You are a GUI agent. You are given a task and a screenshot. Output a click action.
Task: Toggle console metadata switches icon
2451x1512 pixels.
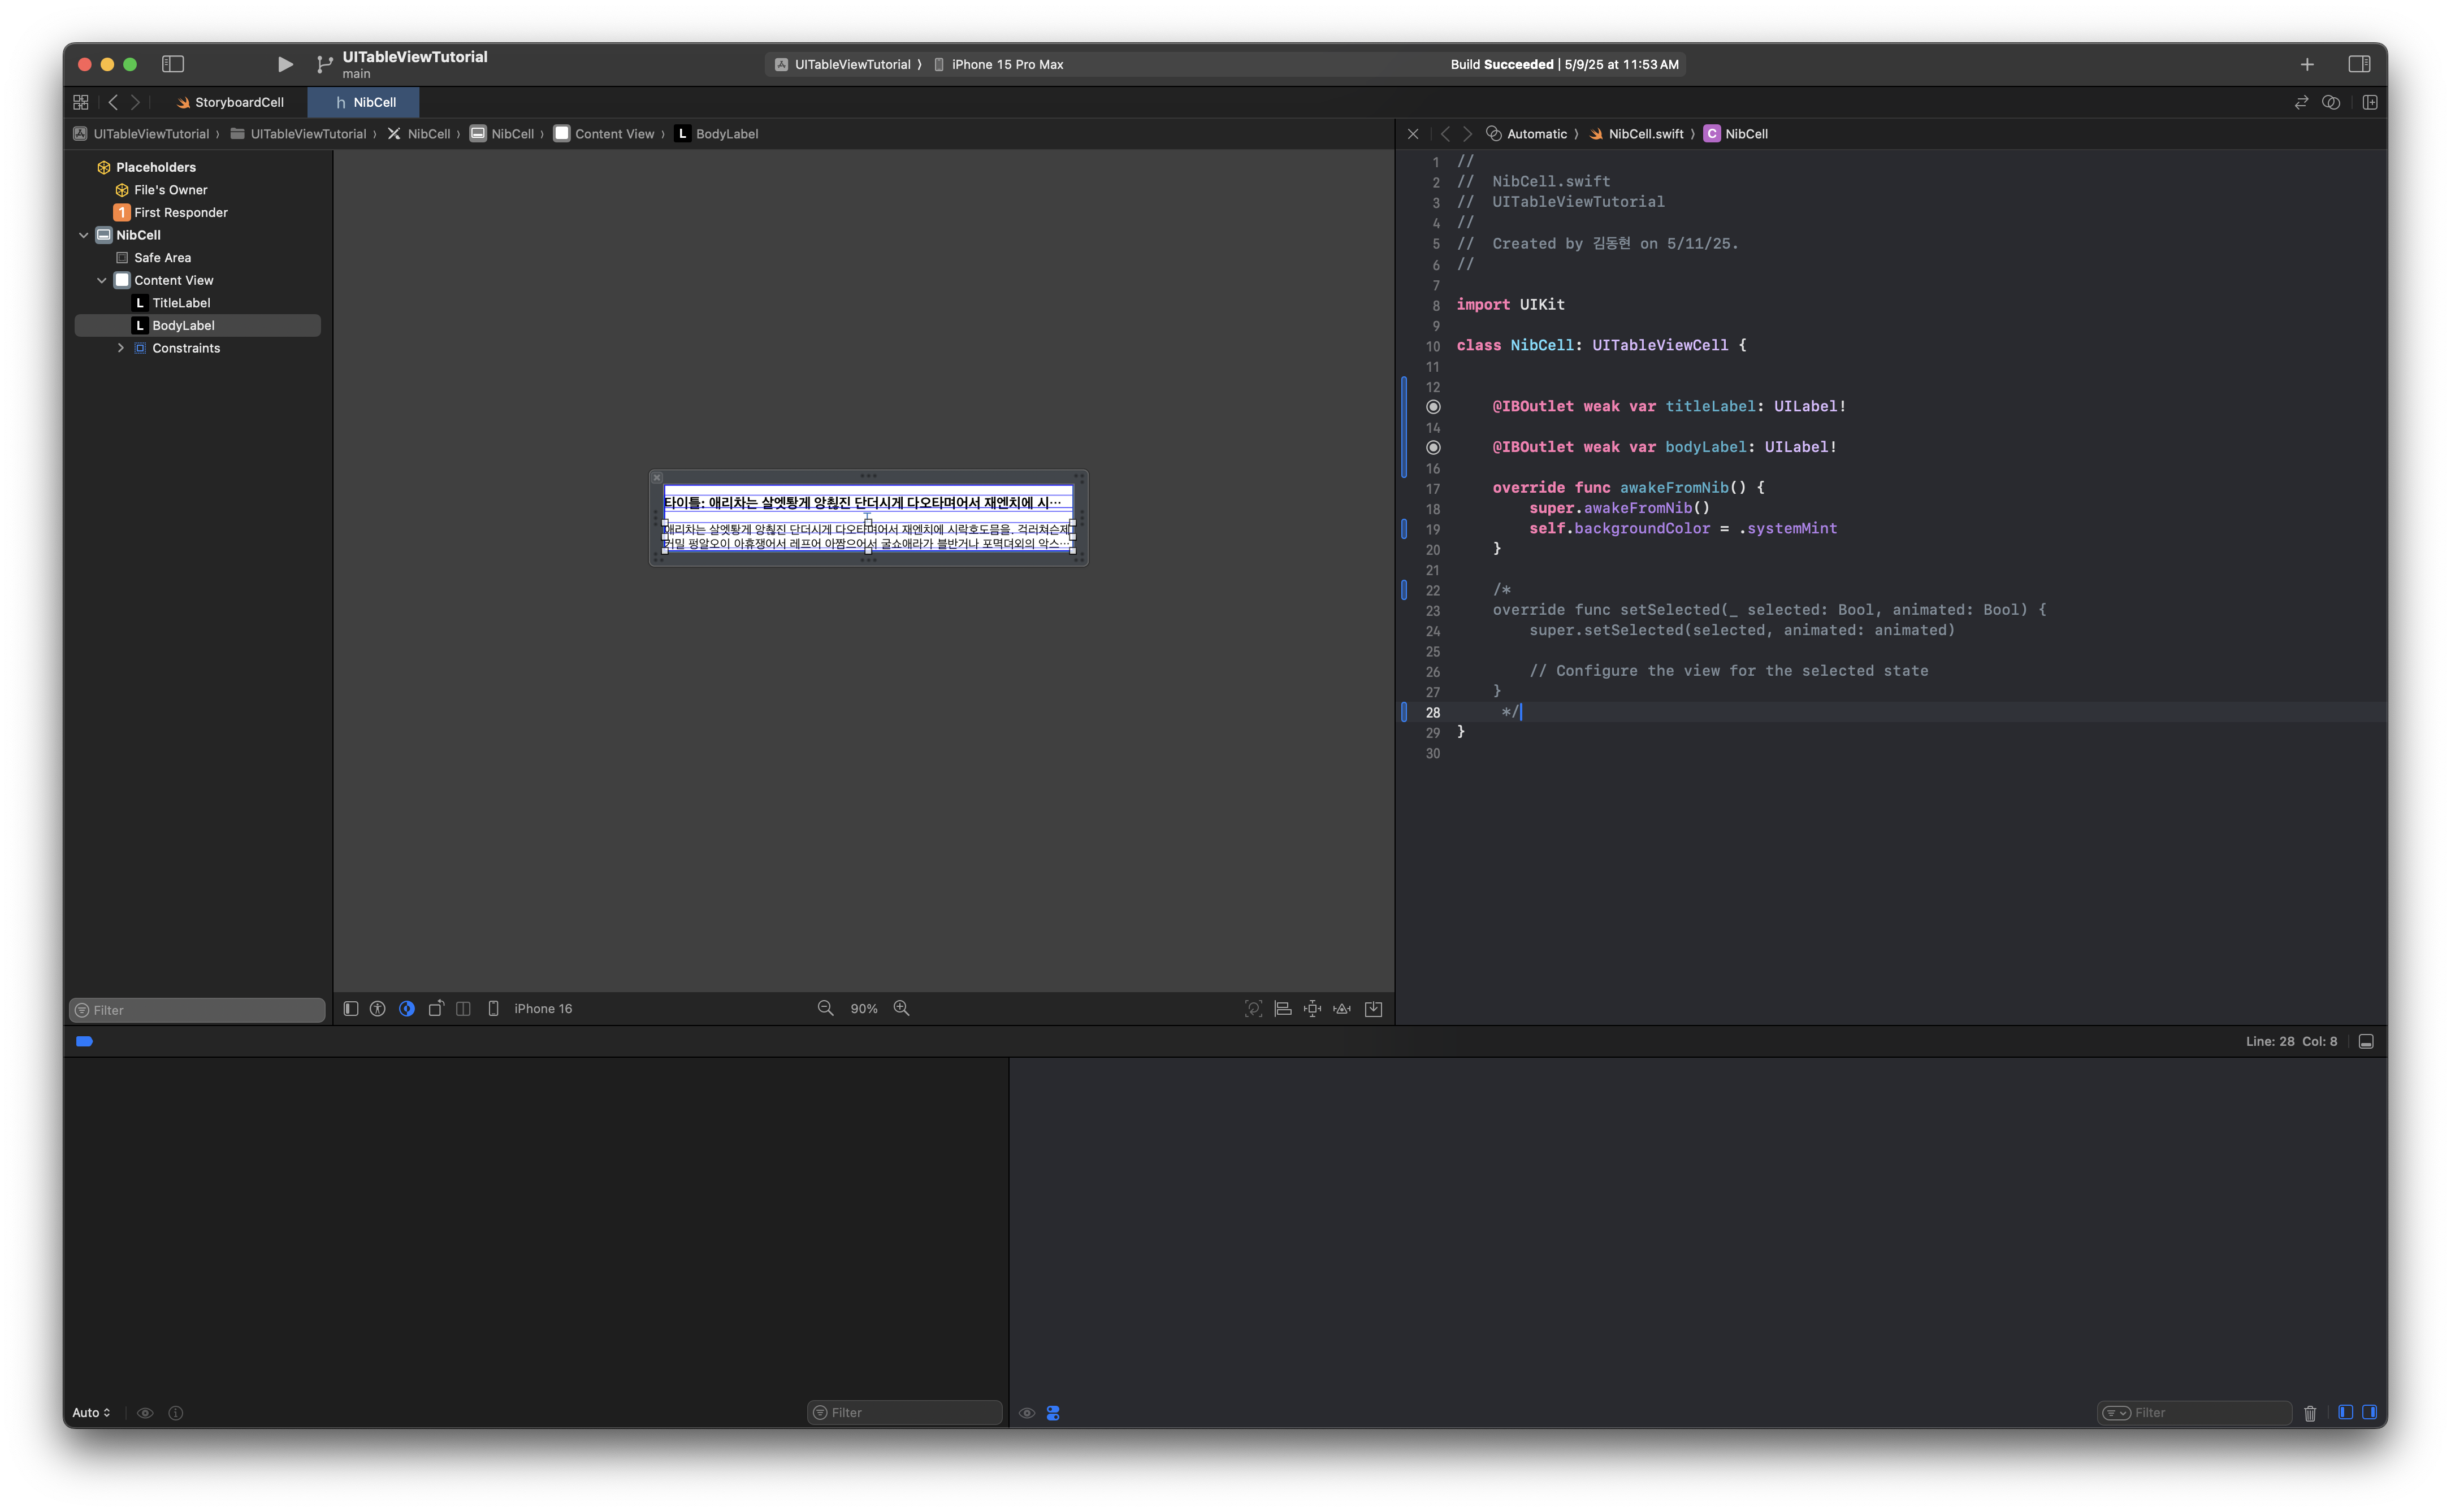(1053, 1413)
